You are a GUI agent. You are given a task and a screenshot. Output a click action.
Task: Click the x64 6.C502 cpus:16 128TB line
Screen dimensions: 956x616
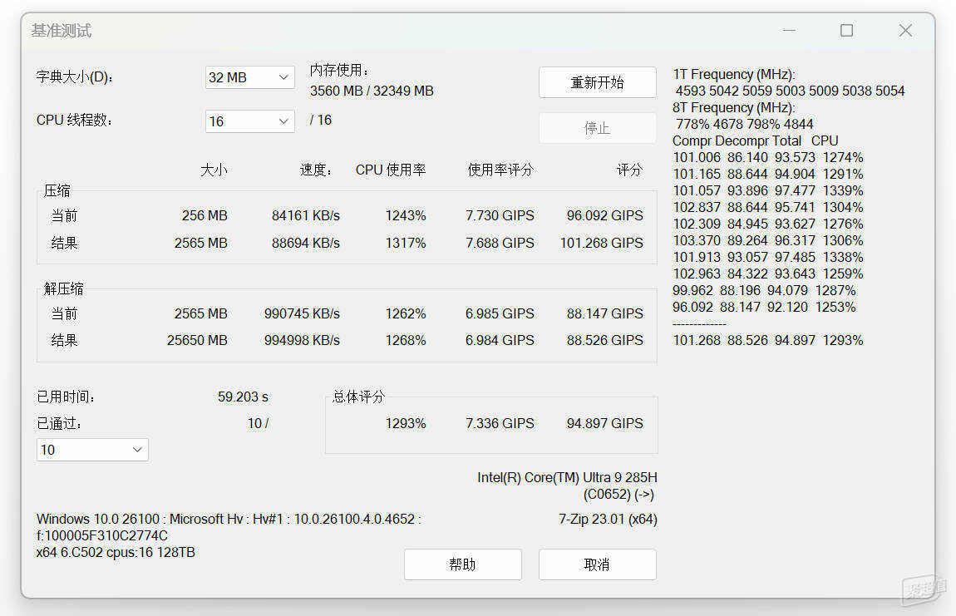tap(116, 552)
